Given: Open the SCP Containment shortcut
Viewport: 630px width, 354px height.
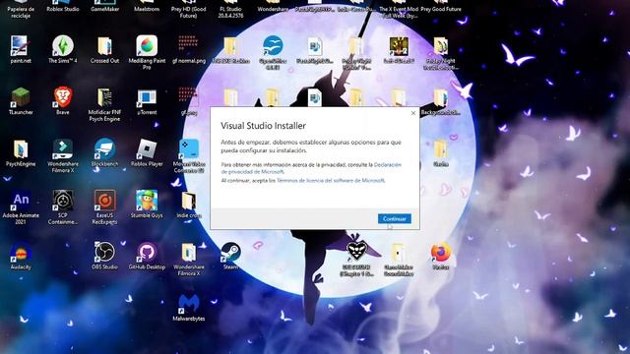Looking at the screenshot, I should point(63,201).
